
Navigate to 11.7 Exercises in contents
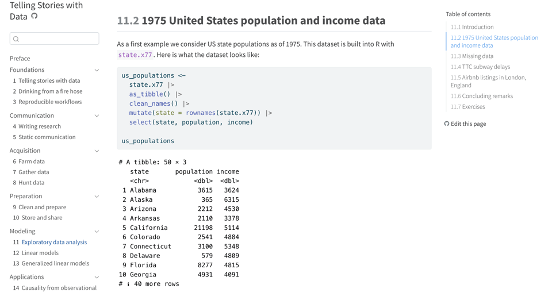click(467, 107)
